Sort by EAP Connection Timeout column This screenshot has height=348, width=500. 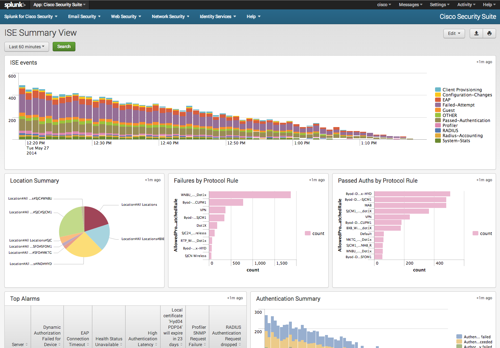click(78, 339)
